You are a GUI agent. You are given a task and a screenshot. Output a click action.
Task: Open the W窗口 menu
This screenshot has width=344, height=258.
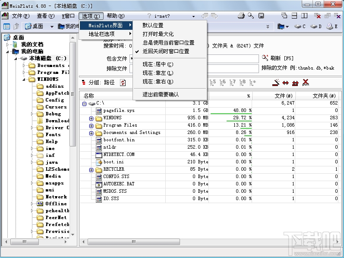[x=68, y=16]
